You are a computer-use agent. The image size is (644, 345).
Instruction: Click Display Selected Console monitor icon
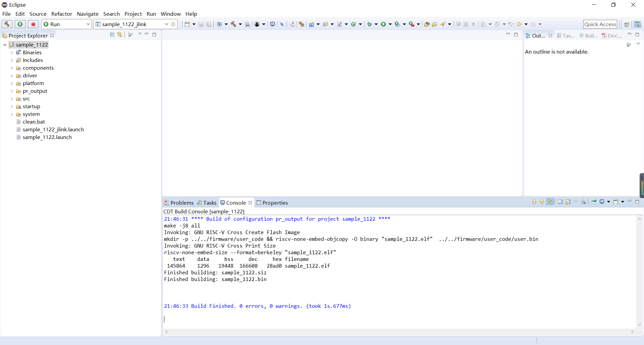[x=602, y=202]
